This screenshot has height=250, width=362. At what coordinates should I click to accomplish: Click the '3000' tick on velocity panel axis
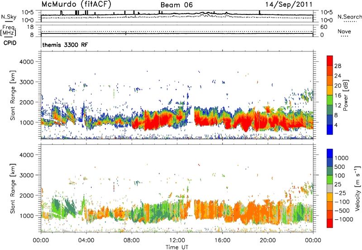pos(26,175)
